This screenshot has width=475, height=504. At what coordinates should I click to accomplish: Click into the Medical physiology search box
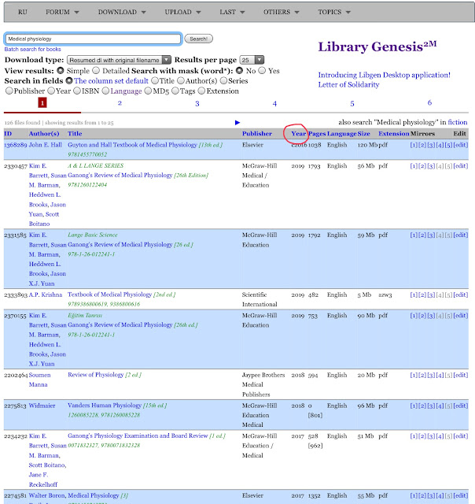(x=93, y=39)
